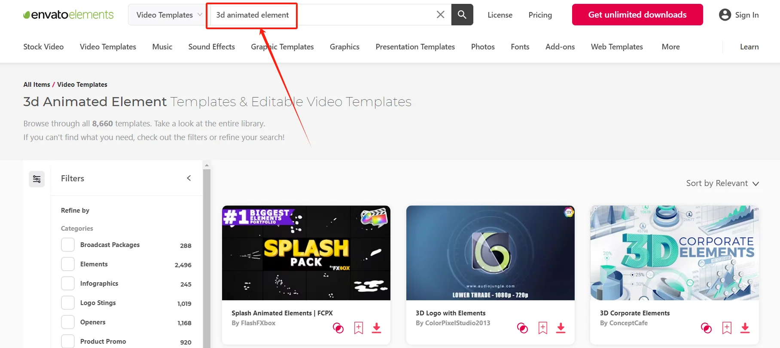
Task: Enable the Elements category checkbox
Action: (x=68, y=264)
